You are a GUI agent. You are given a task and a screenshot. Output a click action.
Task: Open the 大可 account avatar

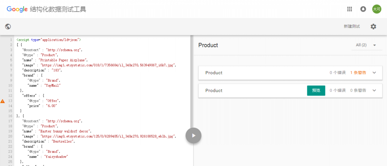[x=376, y=9]
